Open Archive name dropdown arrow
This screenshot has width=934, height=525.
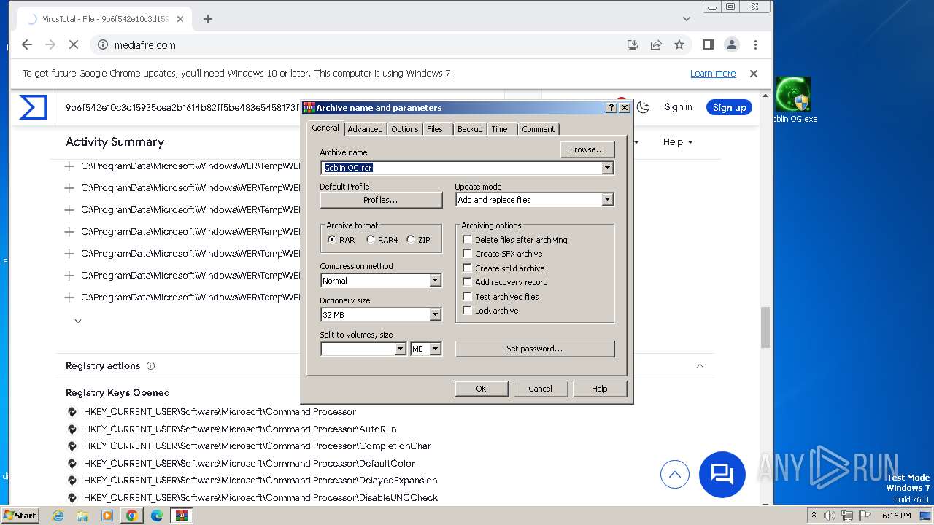[607, 168]
